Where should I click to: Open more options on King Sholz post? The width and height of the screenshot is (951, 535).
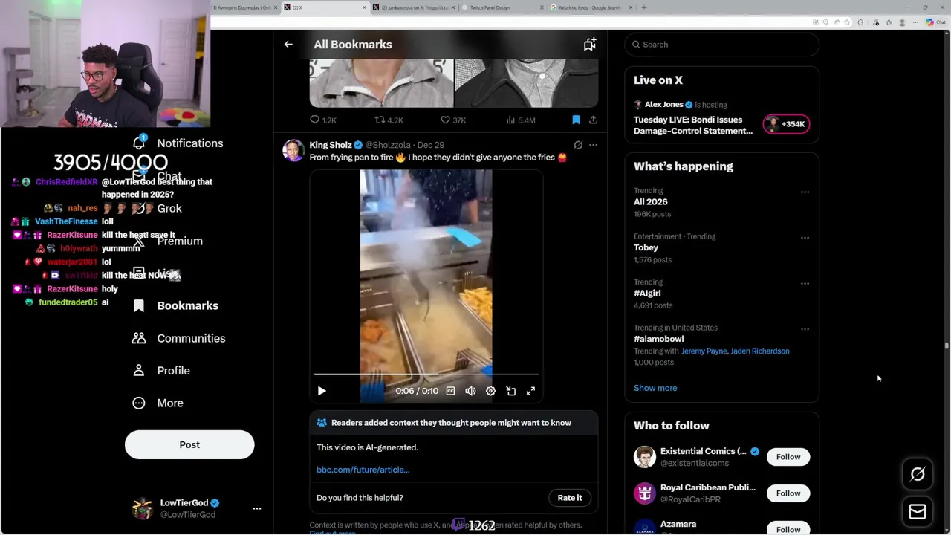click(x=593, y=145)
